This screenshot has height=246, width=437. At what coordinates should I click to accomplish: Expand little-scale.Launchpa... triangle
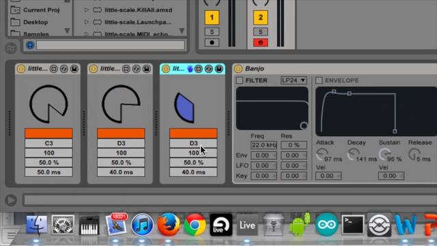point(87,22)
